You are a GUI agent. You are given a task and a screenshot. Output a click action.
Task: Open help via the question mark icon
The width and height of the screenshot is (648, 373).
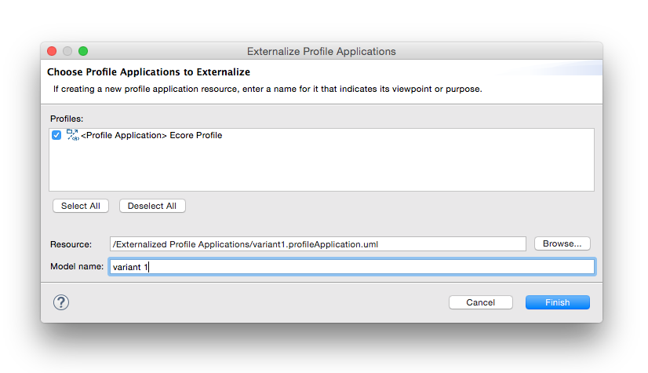pyautogui.click(x=61, y=302)
